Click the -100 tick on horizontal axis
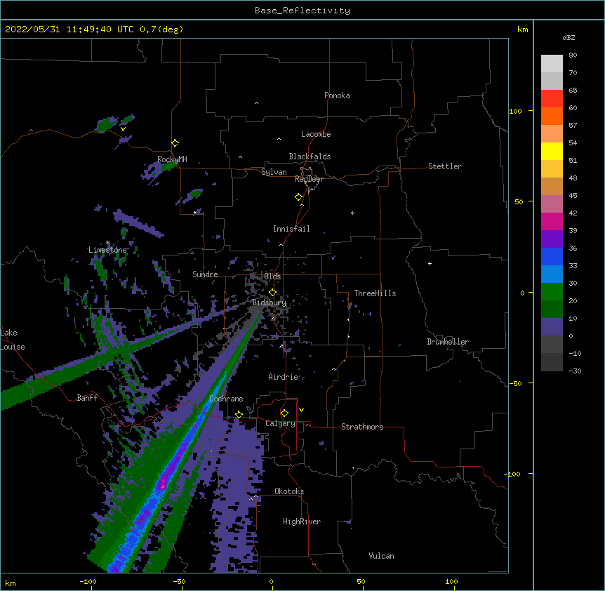The height and width of the screenshot is (591, 605). point(88,581)
